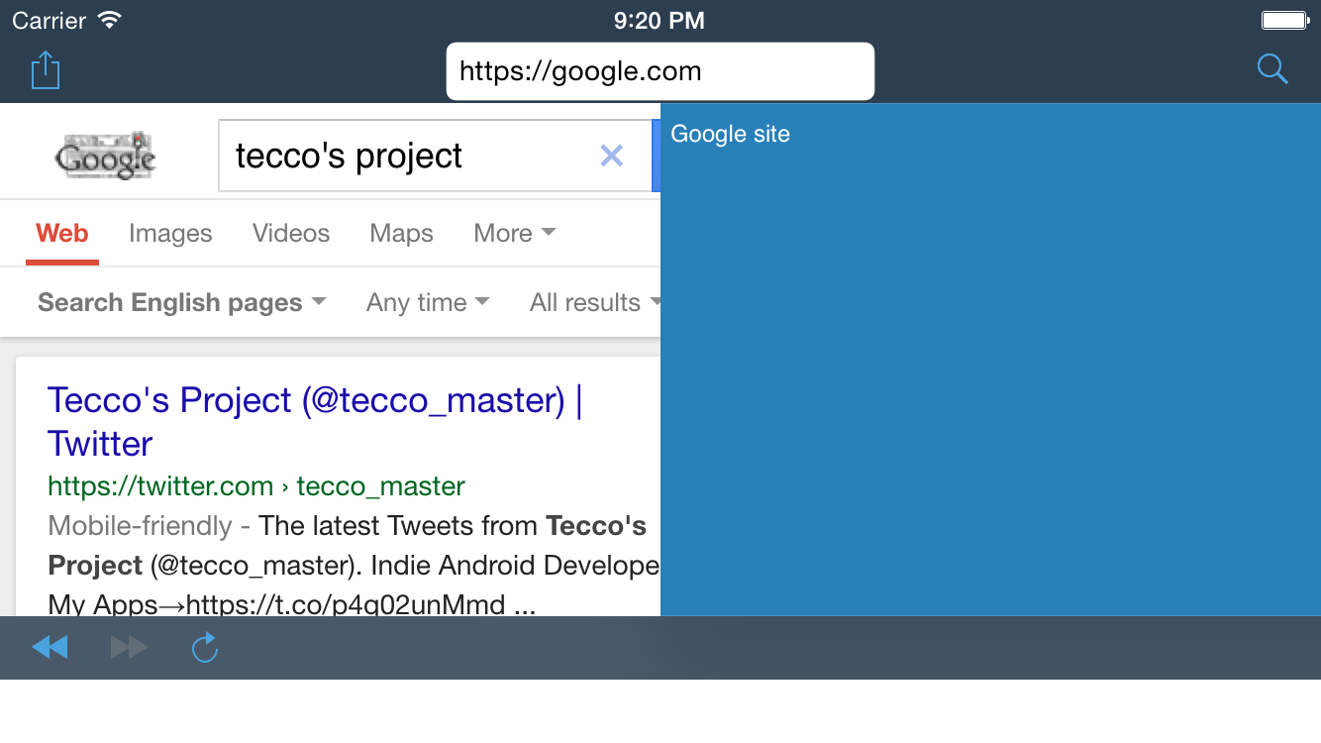This screenshot has width=1321, height=743.
Task: Open the Search English pages dropdown
Action: (181, 303)
